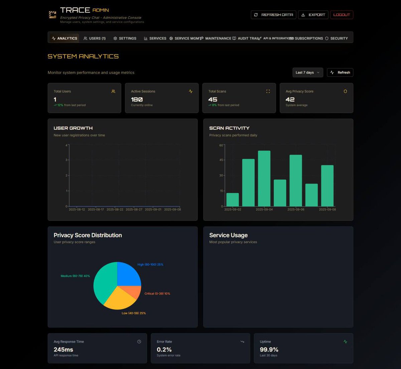This screenshot has width=401, height=369.
Task: Click the red Logout button
Action: 342,15
